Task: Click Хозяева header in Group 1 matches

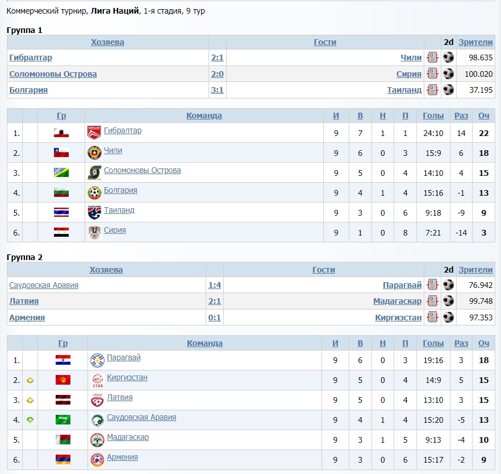Action: 107,42
